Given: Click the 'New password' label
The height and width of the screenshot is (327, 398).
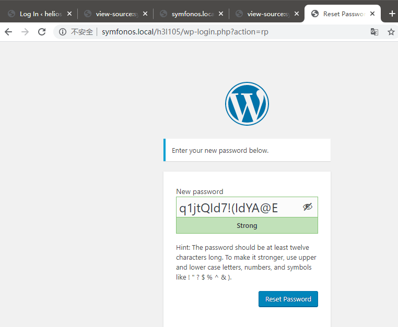Looking at the screenshot, I should pos(200,191).
